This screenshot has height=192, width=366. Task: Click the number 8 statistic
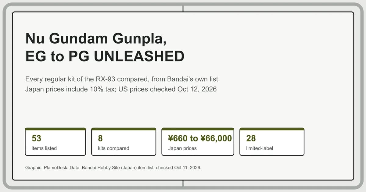tap(100, 138)
